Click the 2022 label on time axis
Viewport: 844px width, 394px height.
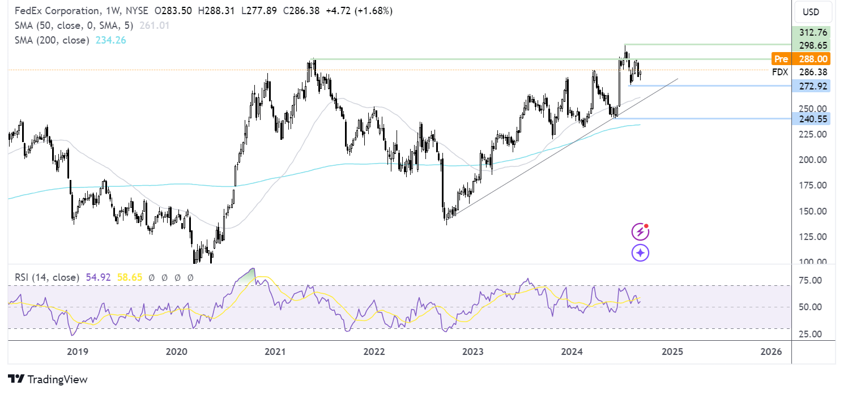click(374, 352)
